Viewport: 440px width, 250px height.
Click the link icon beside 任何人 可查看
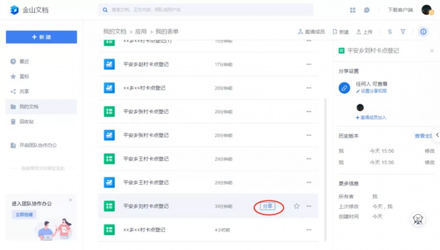(345, 88)
